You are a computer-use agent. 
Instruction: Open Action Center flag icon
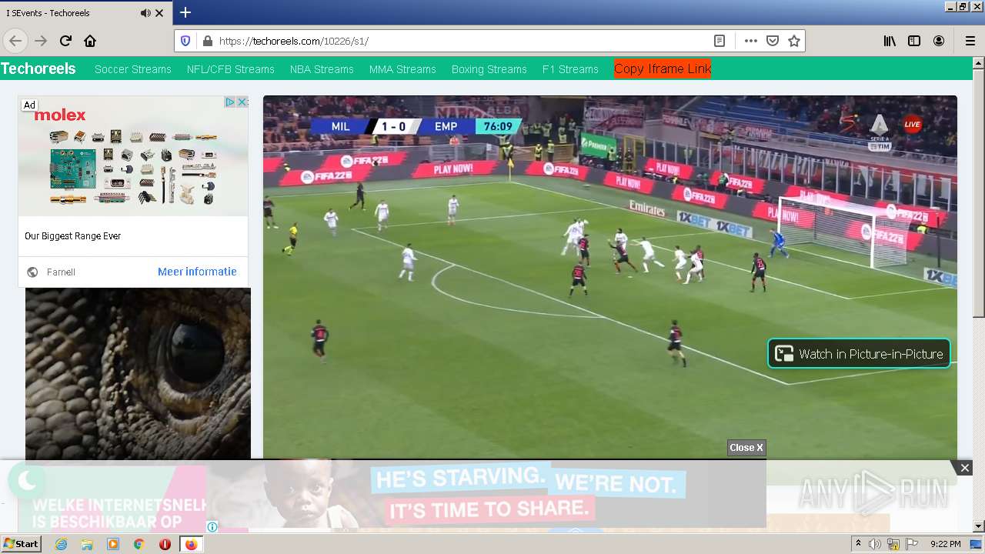(912, 544)
